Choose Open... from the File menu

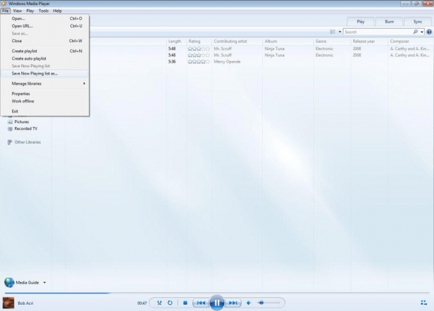tap(45, 19)
